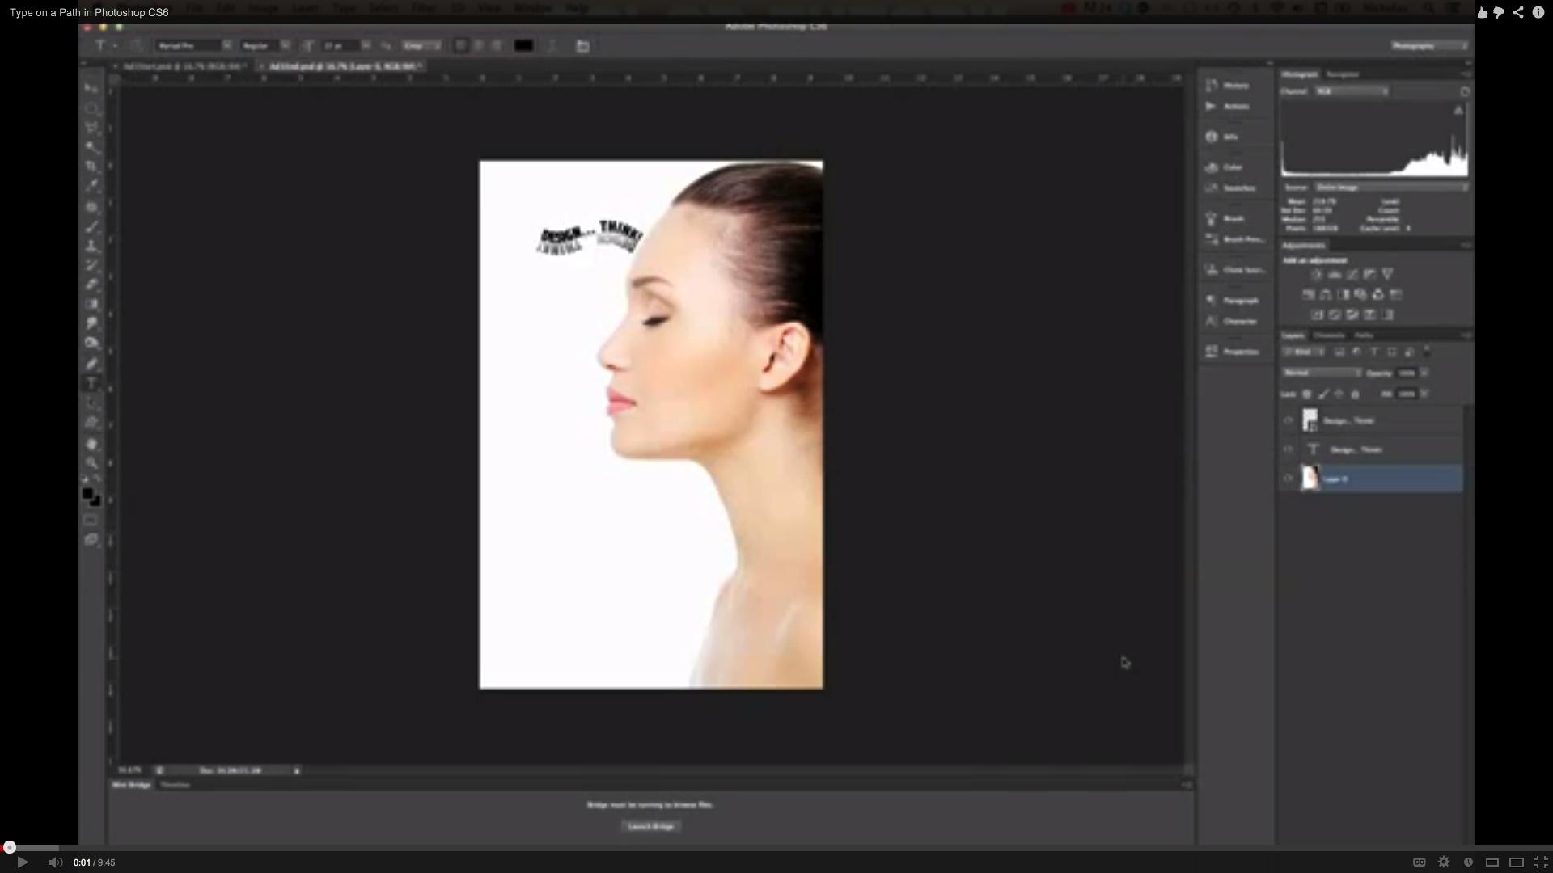Screen dimensions: 1553x873
Task: Switch to the first document tab
Action: pos(183,66)
